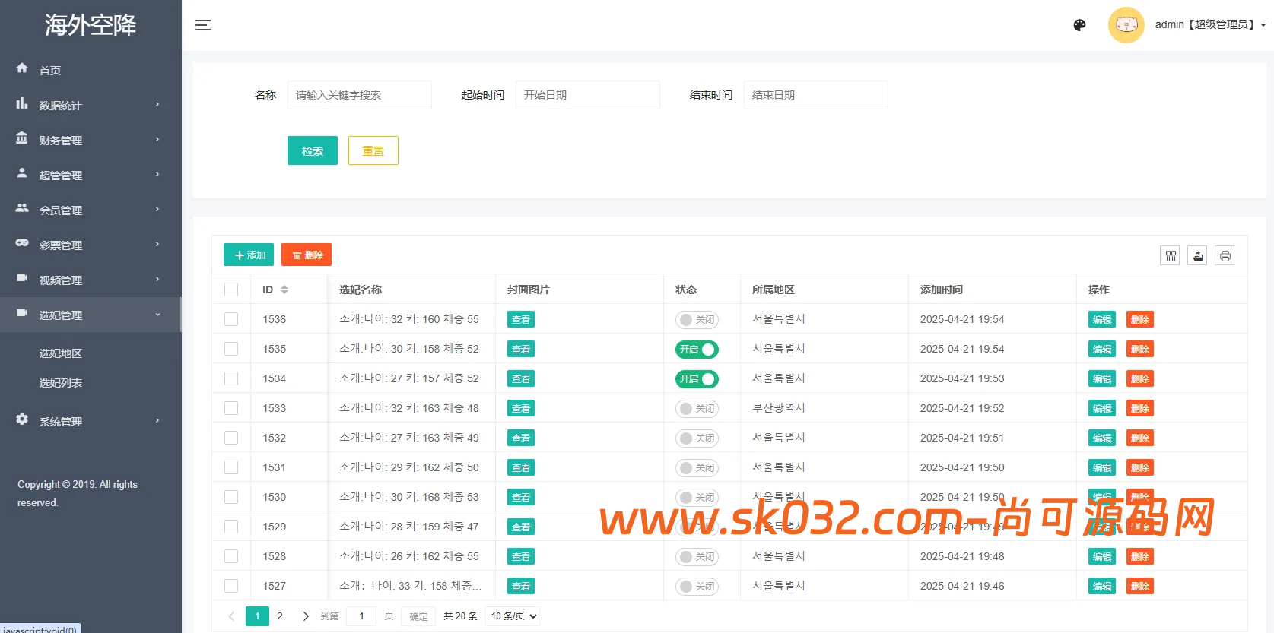
Task: Enable the status toggle for ID 1527
Action: [697, 587]
